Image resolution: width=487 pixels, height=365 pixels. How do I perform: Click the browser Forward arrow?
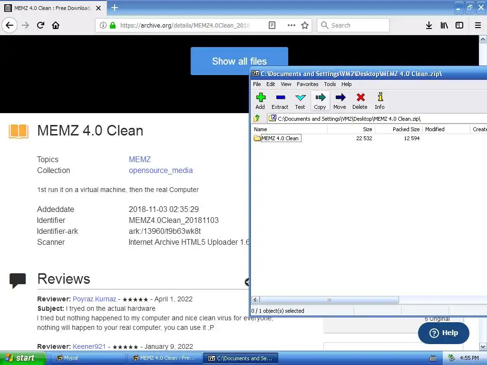point(25,25)
